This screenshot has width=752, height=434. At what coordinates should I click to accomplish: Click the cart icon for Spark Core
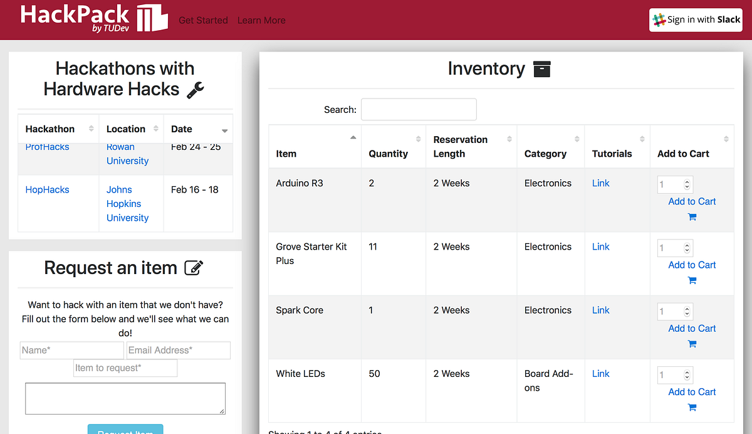pyautogui.click(x=691, y=343)
